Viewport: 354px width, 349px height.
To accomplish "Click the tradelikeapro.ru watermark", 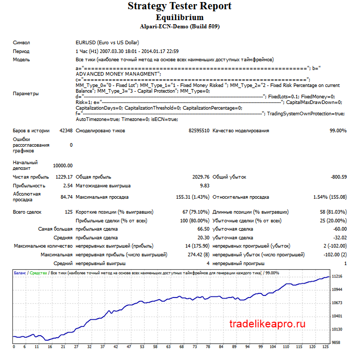I will coord(268,324).
